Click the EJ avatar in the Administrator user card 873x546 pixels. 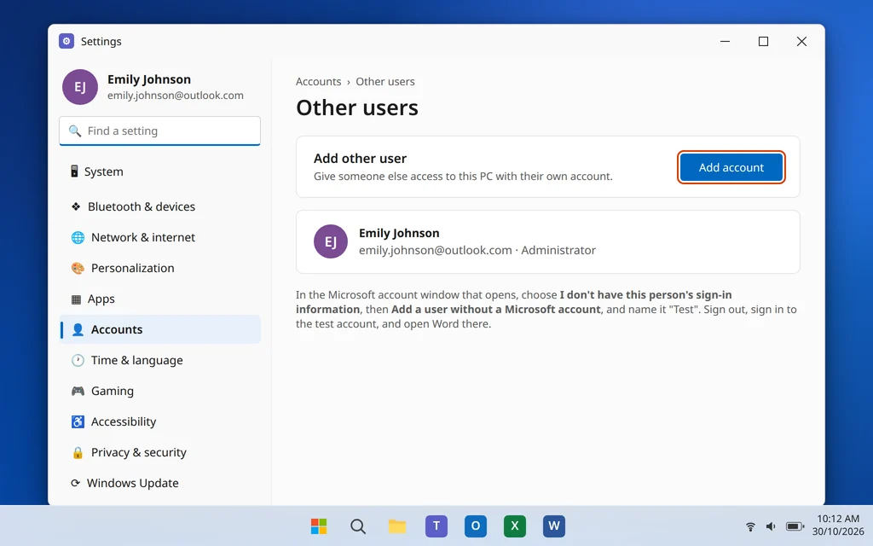point(331,241)
